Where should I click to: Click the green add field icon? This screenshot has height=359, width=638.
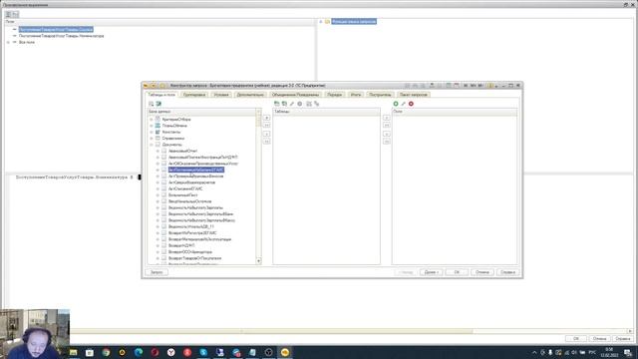(396, 104)
